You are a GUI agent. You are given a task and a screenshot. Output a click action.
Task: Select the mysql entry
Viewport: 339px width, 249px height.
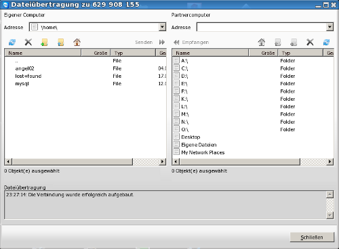point(85,84)
